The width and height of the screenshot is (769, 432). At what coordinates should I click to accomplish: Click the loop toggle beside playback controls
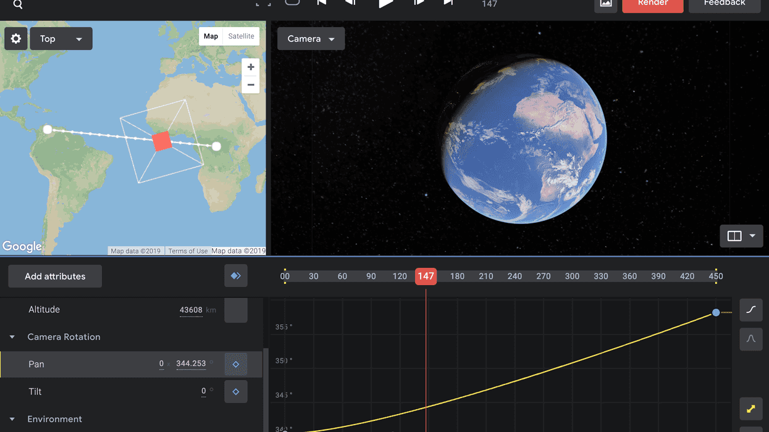[x=292, y=2]
